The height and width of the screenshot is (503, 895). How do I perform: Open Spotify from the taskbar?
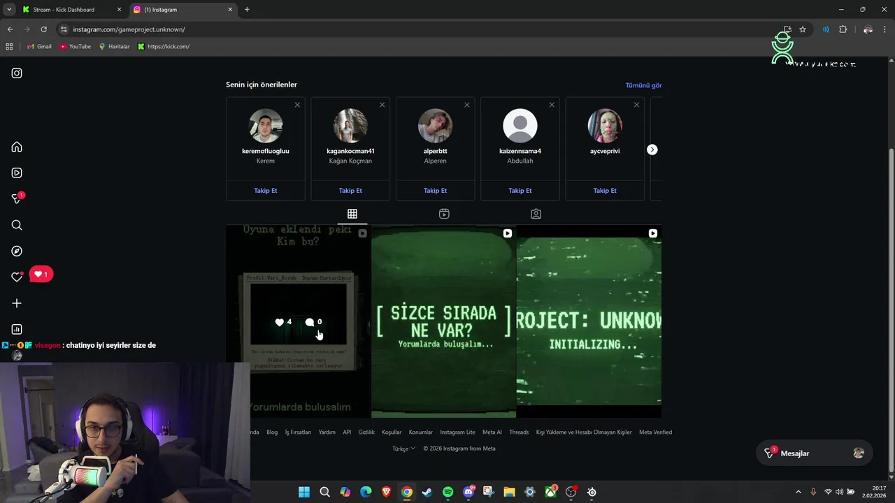pyautogui.click(x=448, y=492)
